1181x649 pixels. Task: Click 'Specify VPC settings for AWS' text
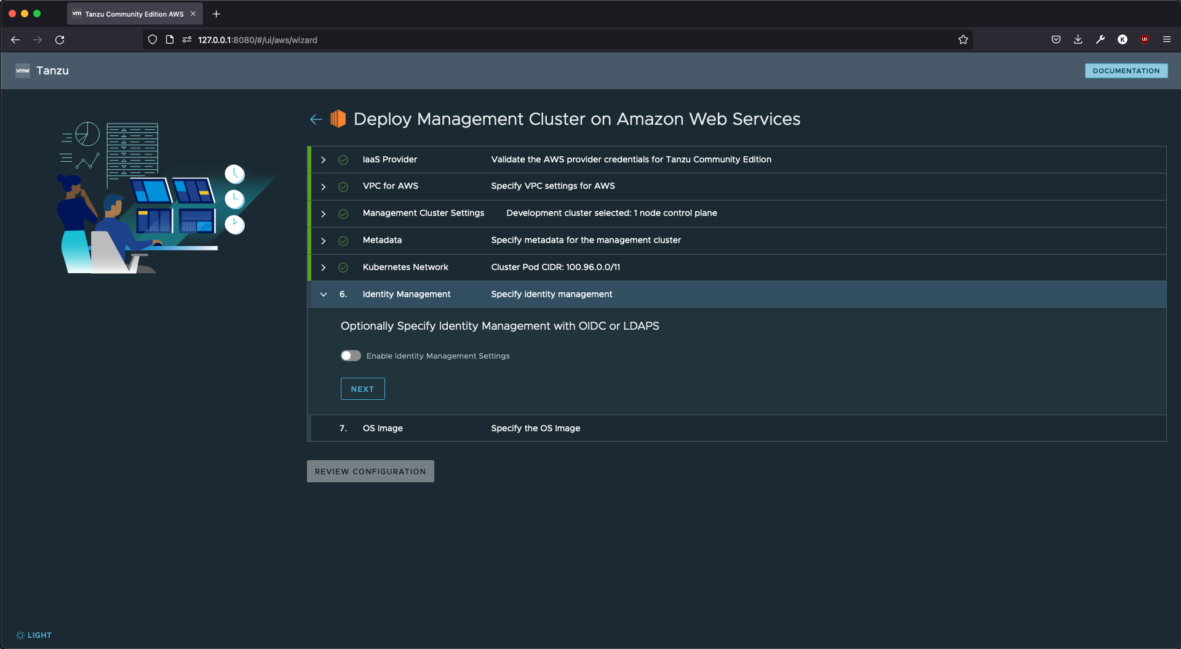(553, 186)
